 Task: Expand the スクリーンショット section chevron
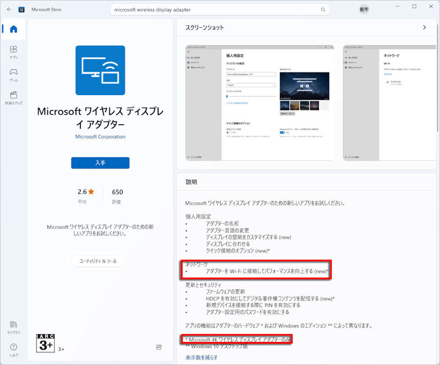point(424,27)
